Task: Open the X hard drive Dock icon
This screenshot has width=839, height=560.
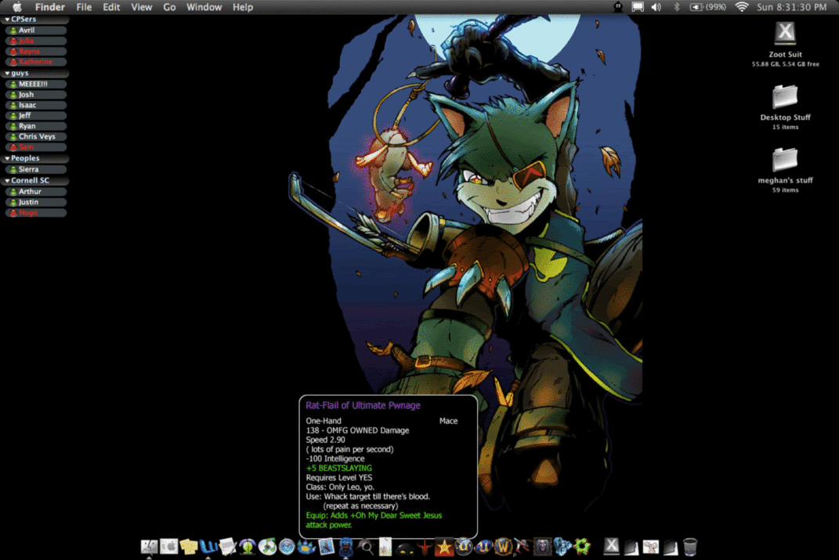Action: coord(612,546)
